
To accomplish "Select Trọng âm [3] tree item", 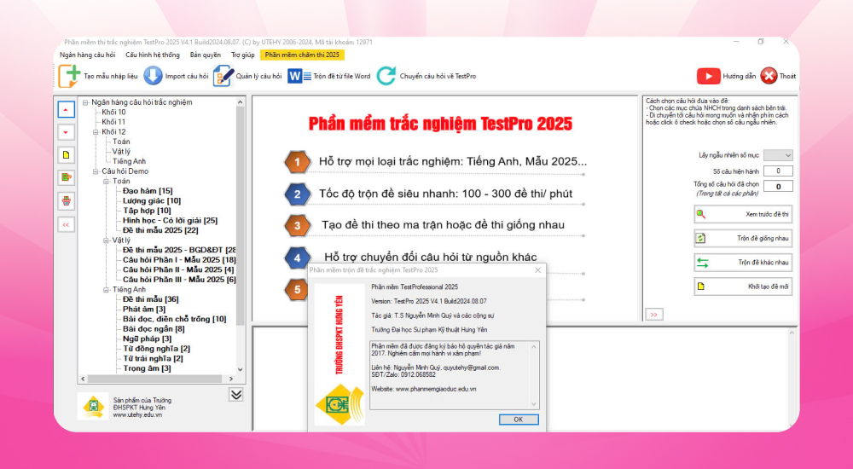I will (147, 368).
